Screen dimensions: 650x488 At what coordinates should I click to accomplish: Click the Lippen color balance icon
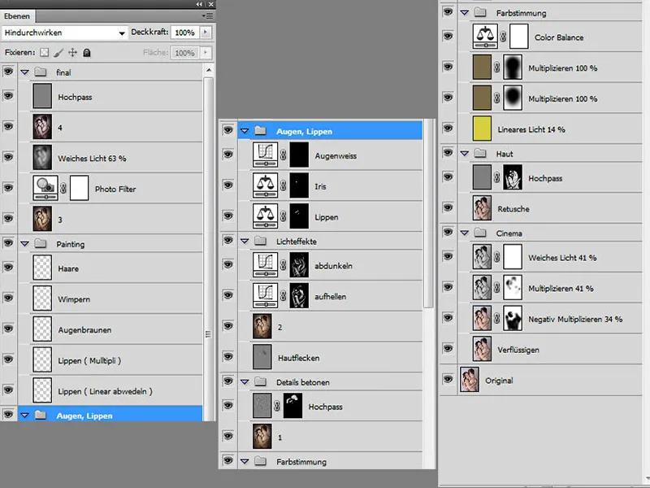pos(265,216)
